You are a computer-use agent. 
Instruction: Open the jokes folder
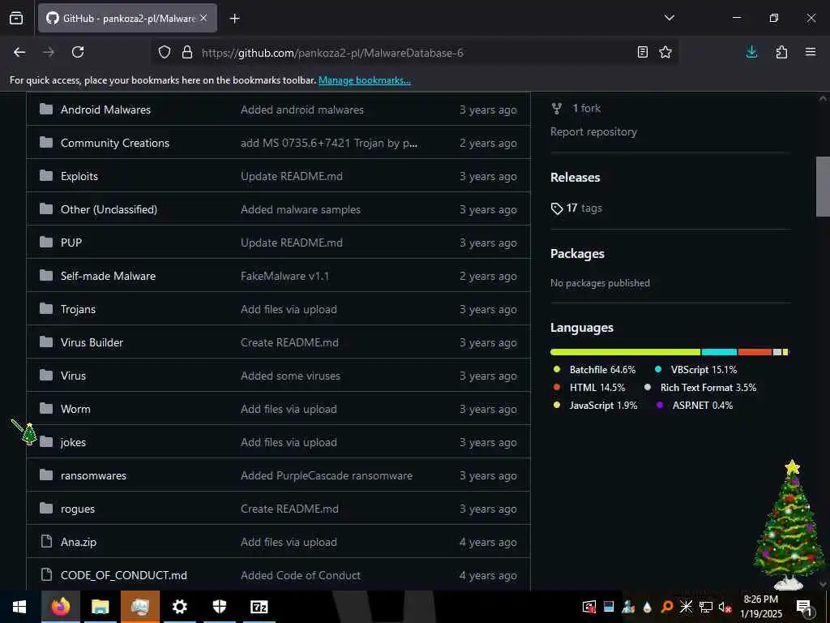[x=73, y=442]
